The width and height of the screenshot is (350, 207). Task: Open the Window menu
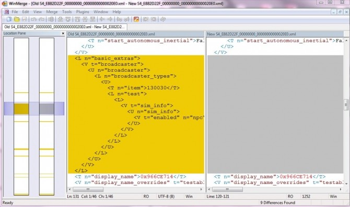coord(101,11)
